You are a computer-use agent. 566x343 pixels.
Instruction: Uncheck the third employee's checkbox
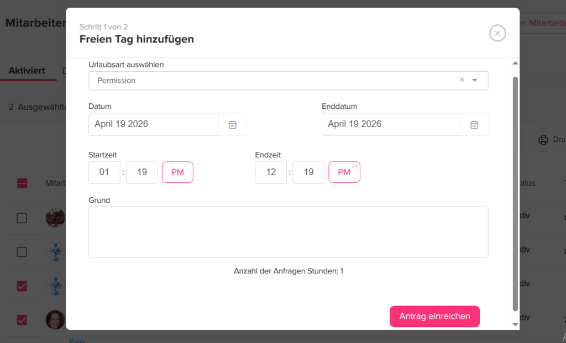[22, 286]
